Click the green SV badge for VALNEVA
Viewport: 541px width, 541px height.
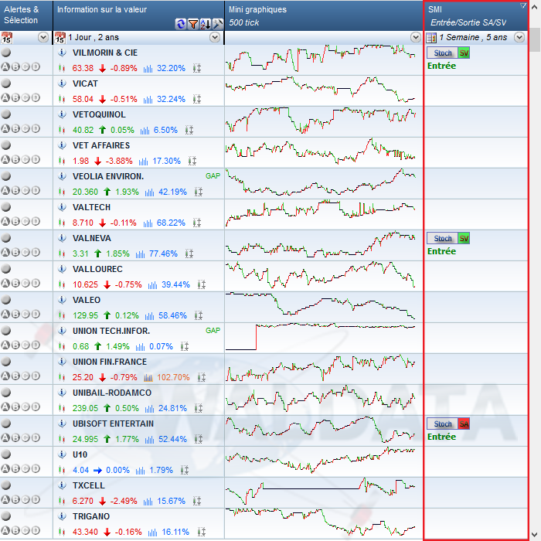[x=464, y=238]
